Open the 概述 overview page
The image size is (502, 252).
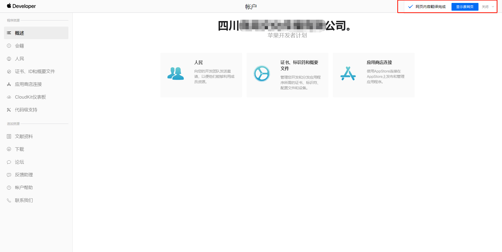click(x=36, y=33)
